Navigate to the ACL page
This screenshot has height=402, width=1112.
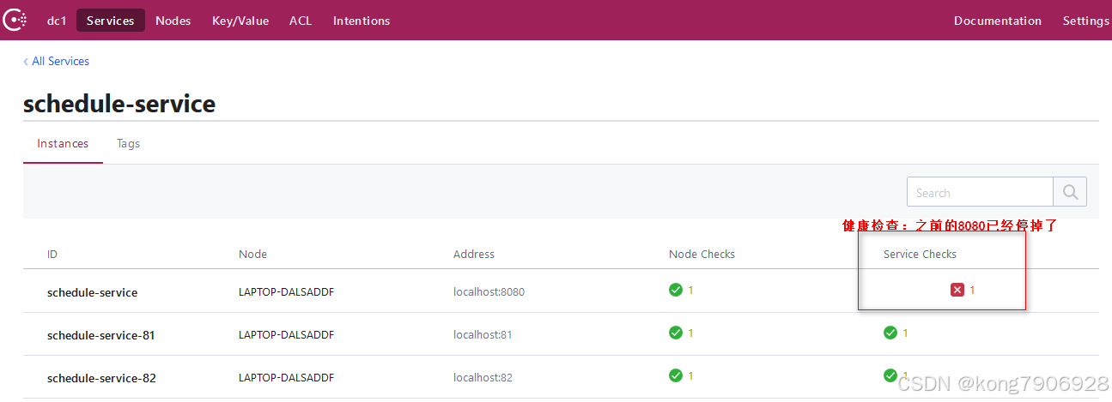point(301,21)
